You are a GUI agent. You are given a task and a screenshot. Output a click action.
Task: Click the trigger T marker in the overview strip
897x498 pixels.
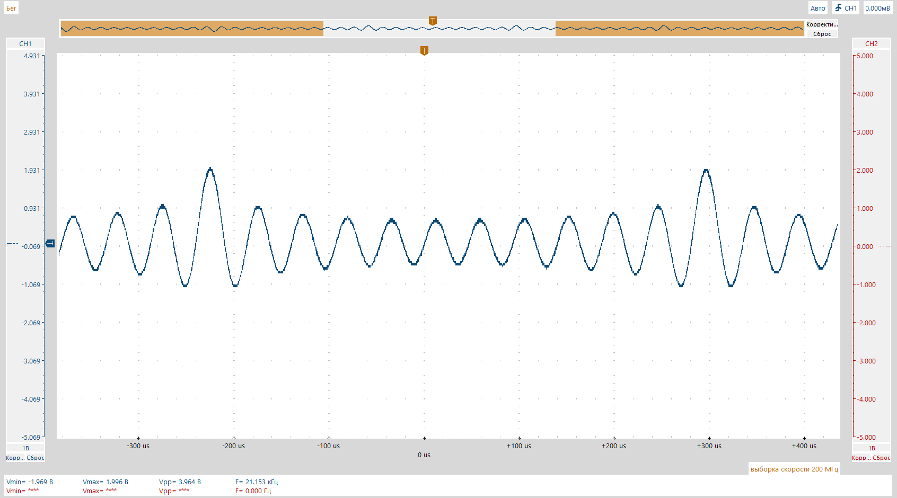[x=433, y=21]
